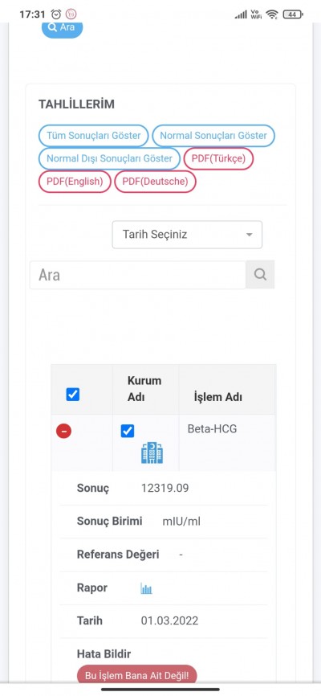Select Normal Dışı Sonuçları Göster filter

point(109,158)
